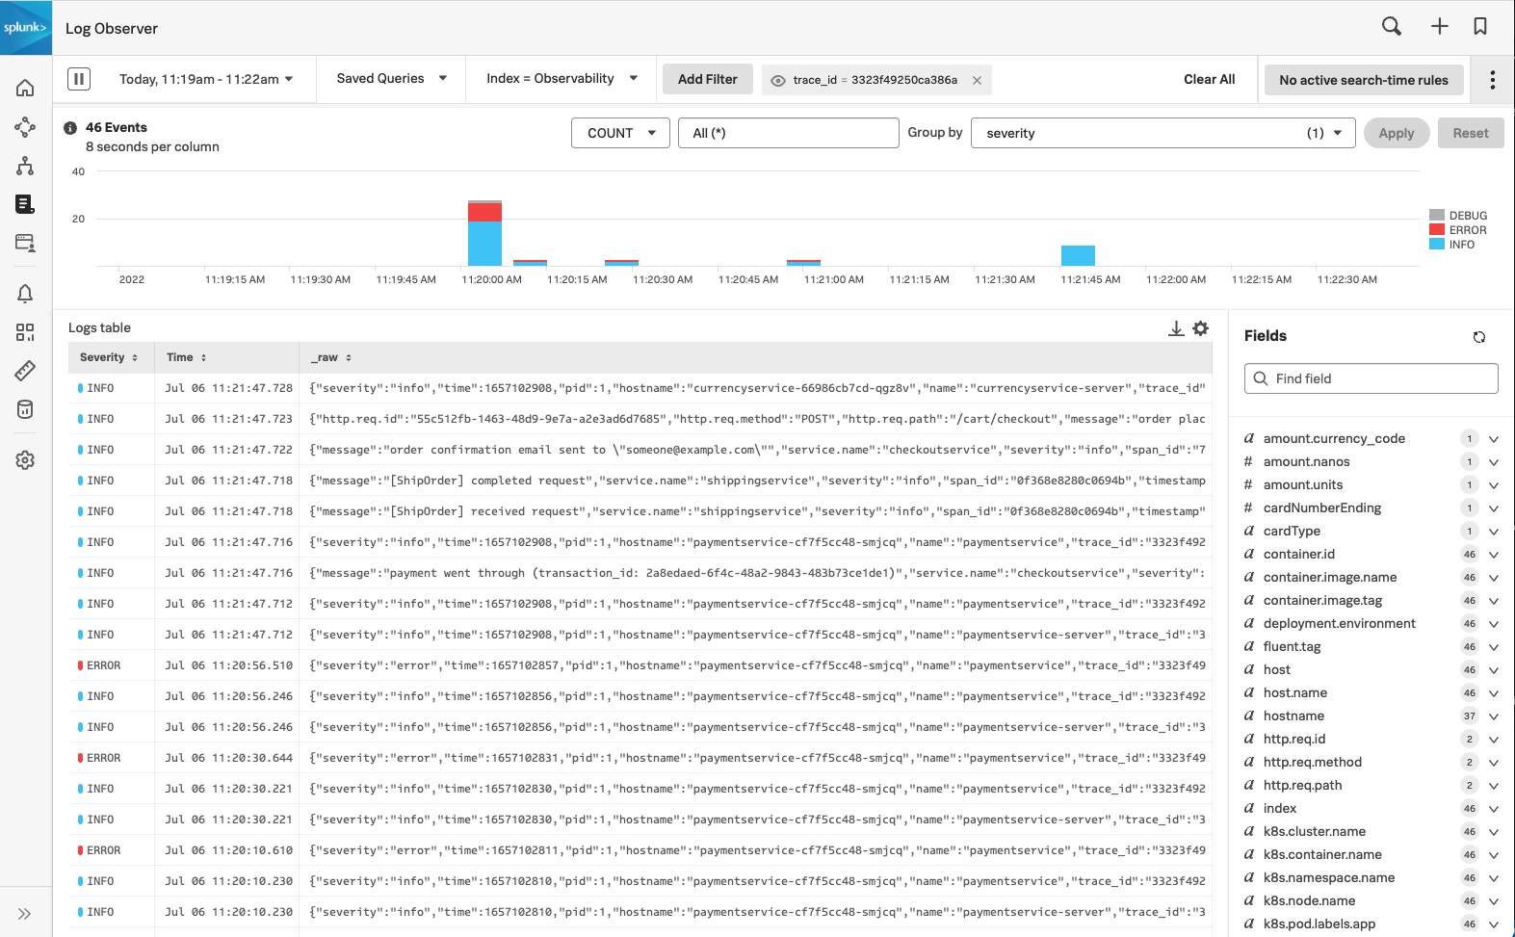Open APM nodes icon in sidebar

(x=25, y=127)
